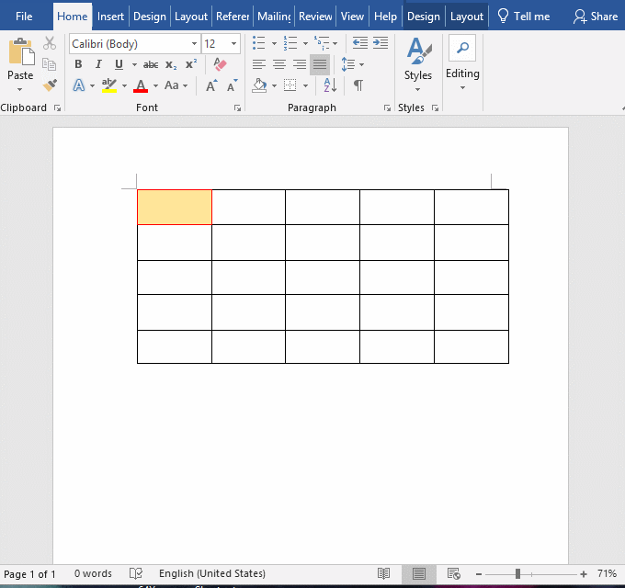Toggle Underline formatting

pos(119,64)
